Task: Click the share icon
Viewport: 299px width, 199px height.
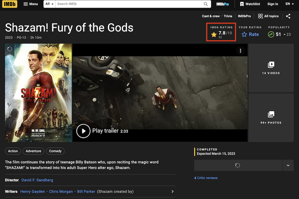Action: coord(288,16)
